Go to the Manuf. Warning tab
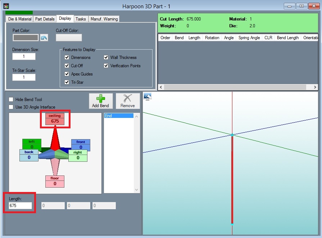322x238 pixels. point(104,19)
